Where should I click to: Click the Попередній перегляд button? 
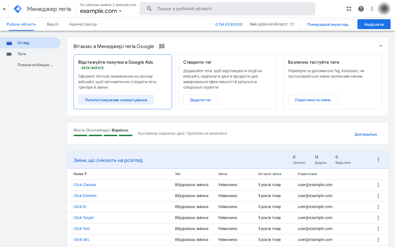pyautogui.click(x=328, y=24)
